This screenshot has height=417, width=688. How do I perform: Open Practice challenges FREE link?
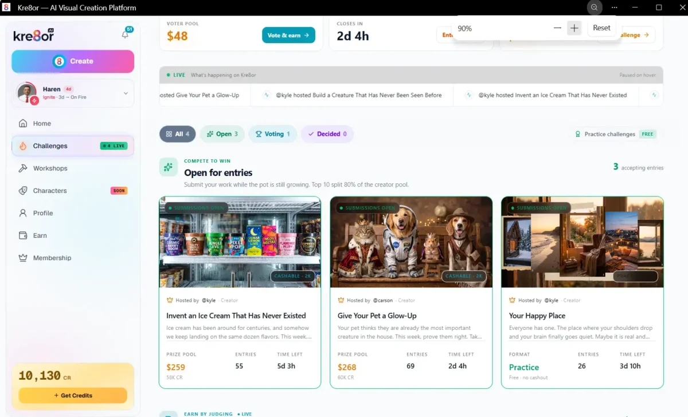point(615,134)
